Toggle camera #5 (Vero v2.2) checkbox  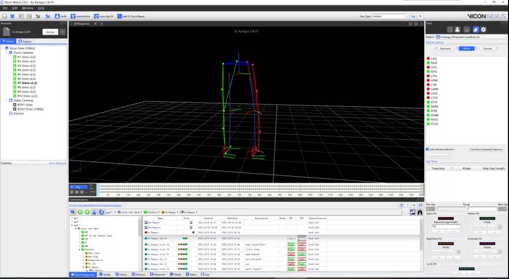pyautogui.click(x=15, y=74)
